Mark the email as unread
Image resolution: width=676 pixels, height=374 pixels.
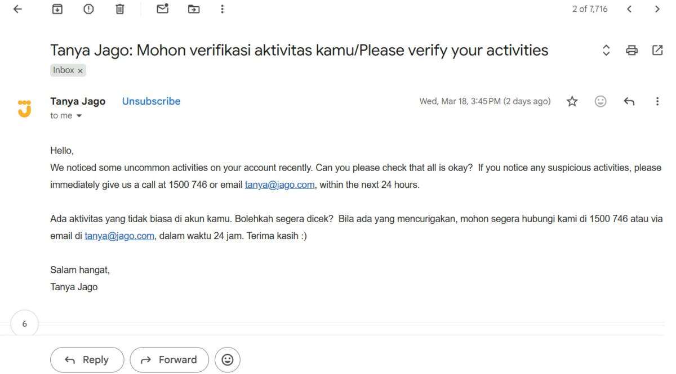(163, 9)
